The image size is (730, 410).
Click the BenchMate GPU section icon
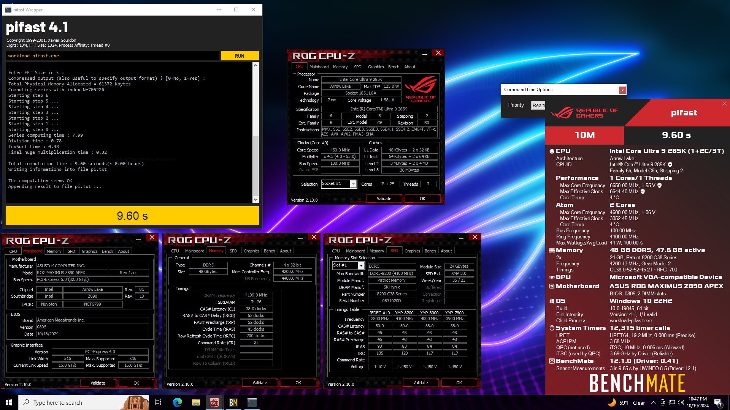552,277
